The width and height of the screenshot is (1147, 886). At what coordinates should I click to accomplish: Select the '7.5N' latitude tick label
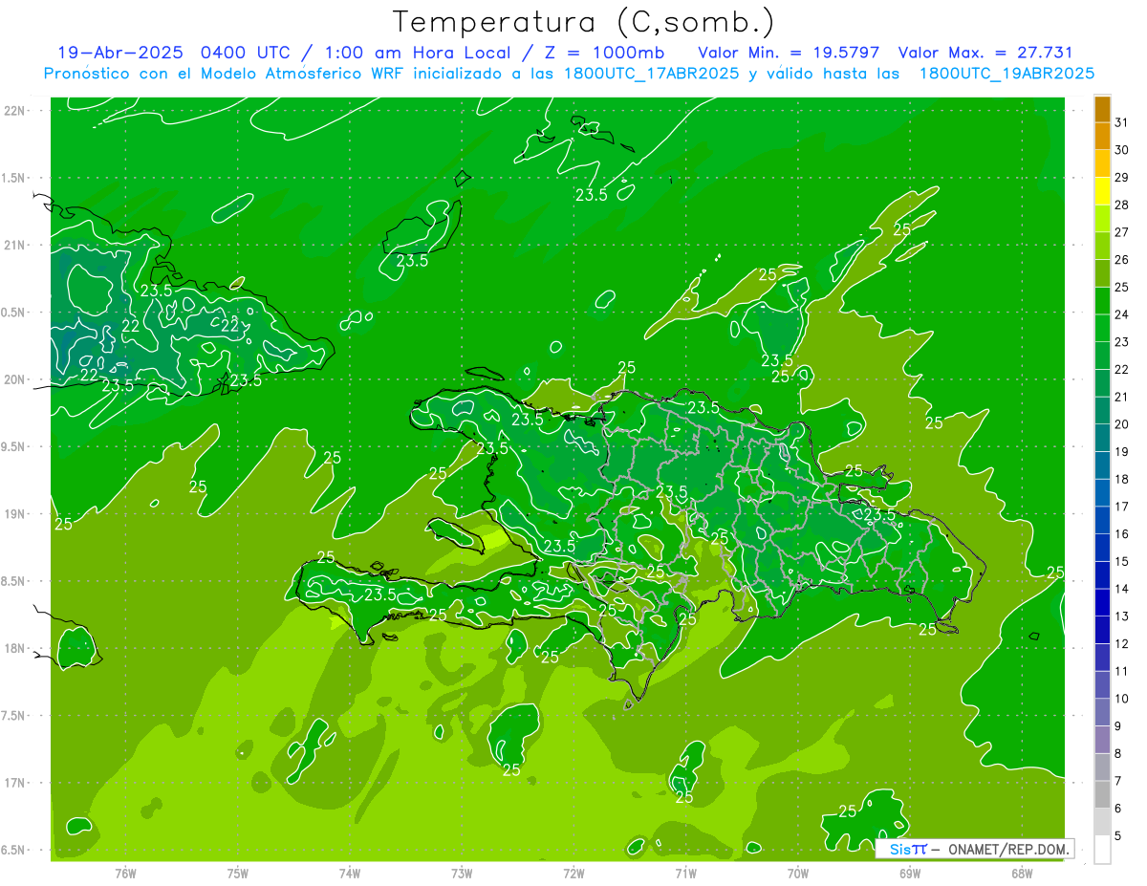click(x=14, y=715)
